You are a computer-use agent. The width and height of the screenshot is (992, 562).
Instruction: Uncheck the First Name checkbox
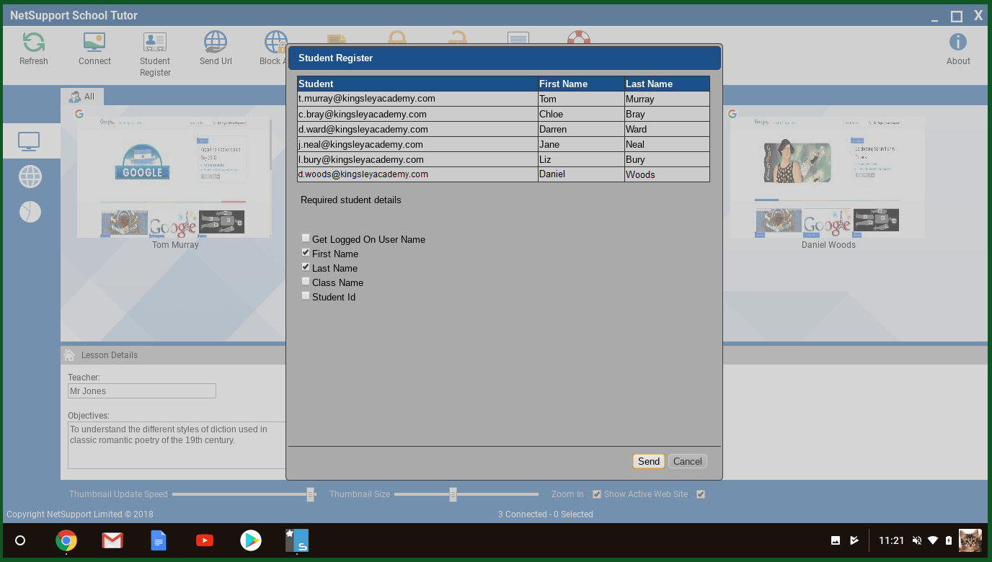coord(306,253)
